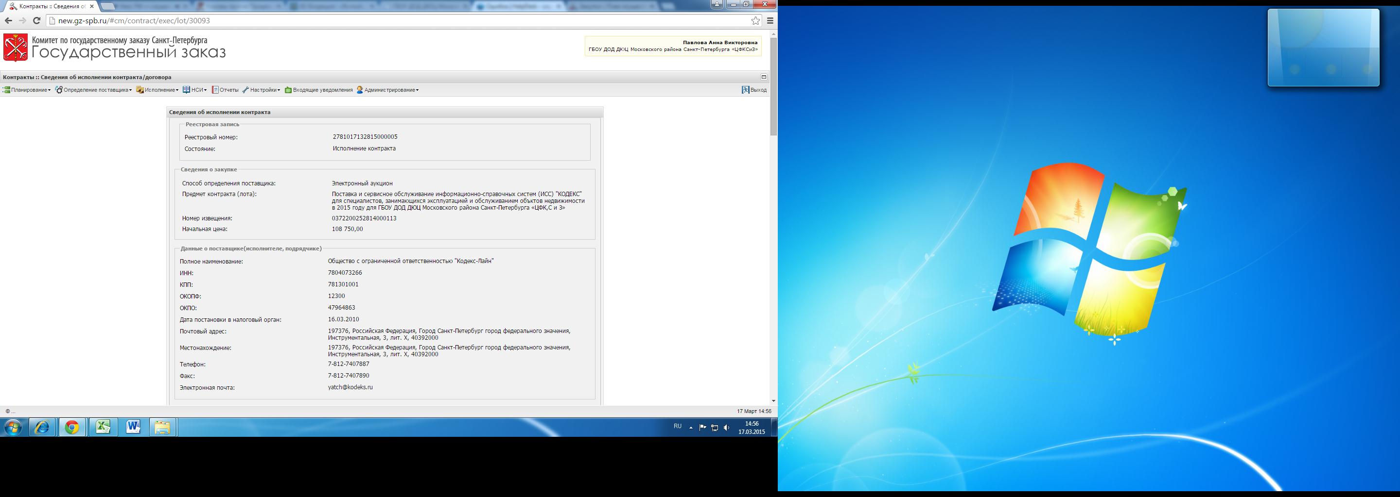Open Word from the taskbar

click(133, 428)
